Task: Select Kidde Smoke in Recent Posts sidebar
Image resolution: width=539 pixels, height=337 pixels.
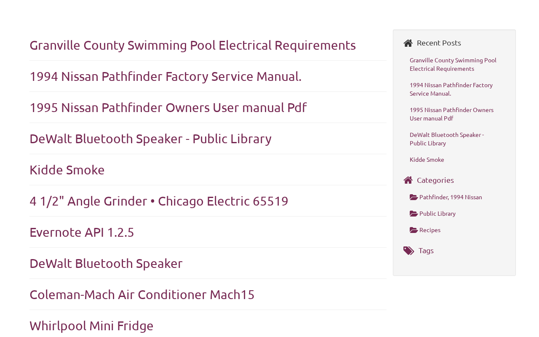Action: point(427,160)
